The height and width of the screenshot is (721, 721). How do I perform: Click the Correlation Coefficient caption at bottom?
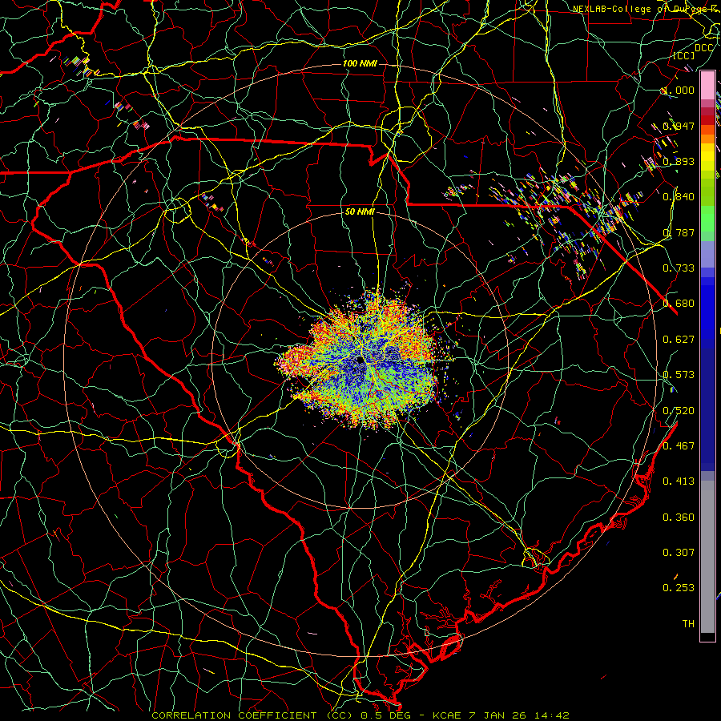(x=360, y=715)
